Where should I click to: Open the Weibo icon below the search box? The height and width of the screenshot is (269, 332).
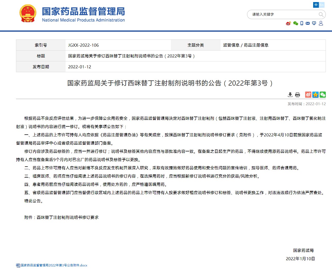point(288,23)
